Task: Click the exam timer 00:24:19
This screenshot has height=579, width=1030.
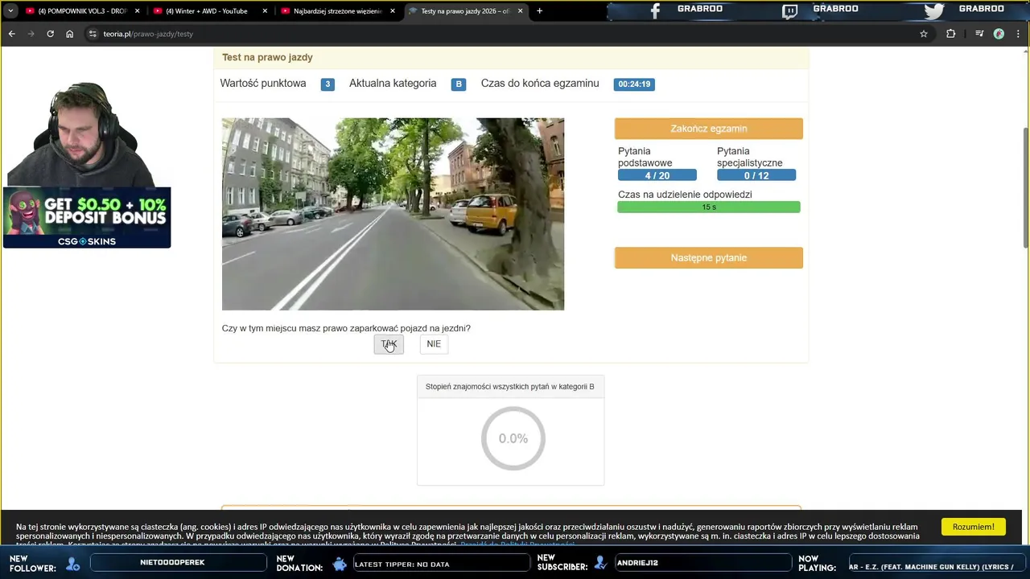Action: (x=634, y=84)
